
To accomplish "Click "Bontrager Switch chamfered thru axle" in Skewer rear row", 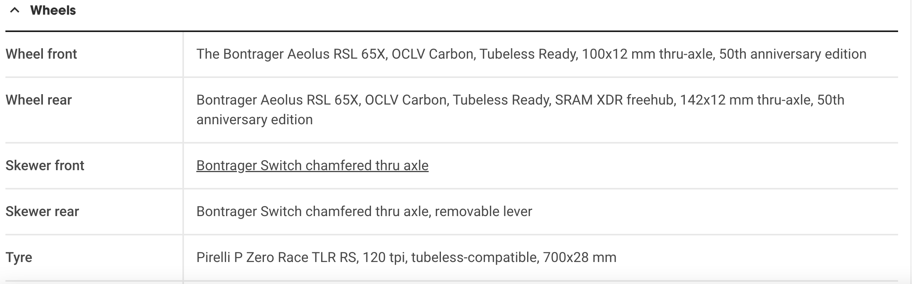I will pos(313,211).
